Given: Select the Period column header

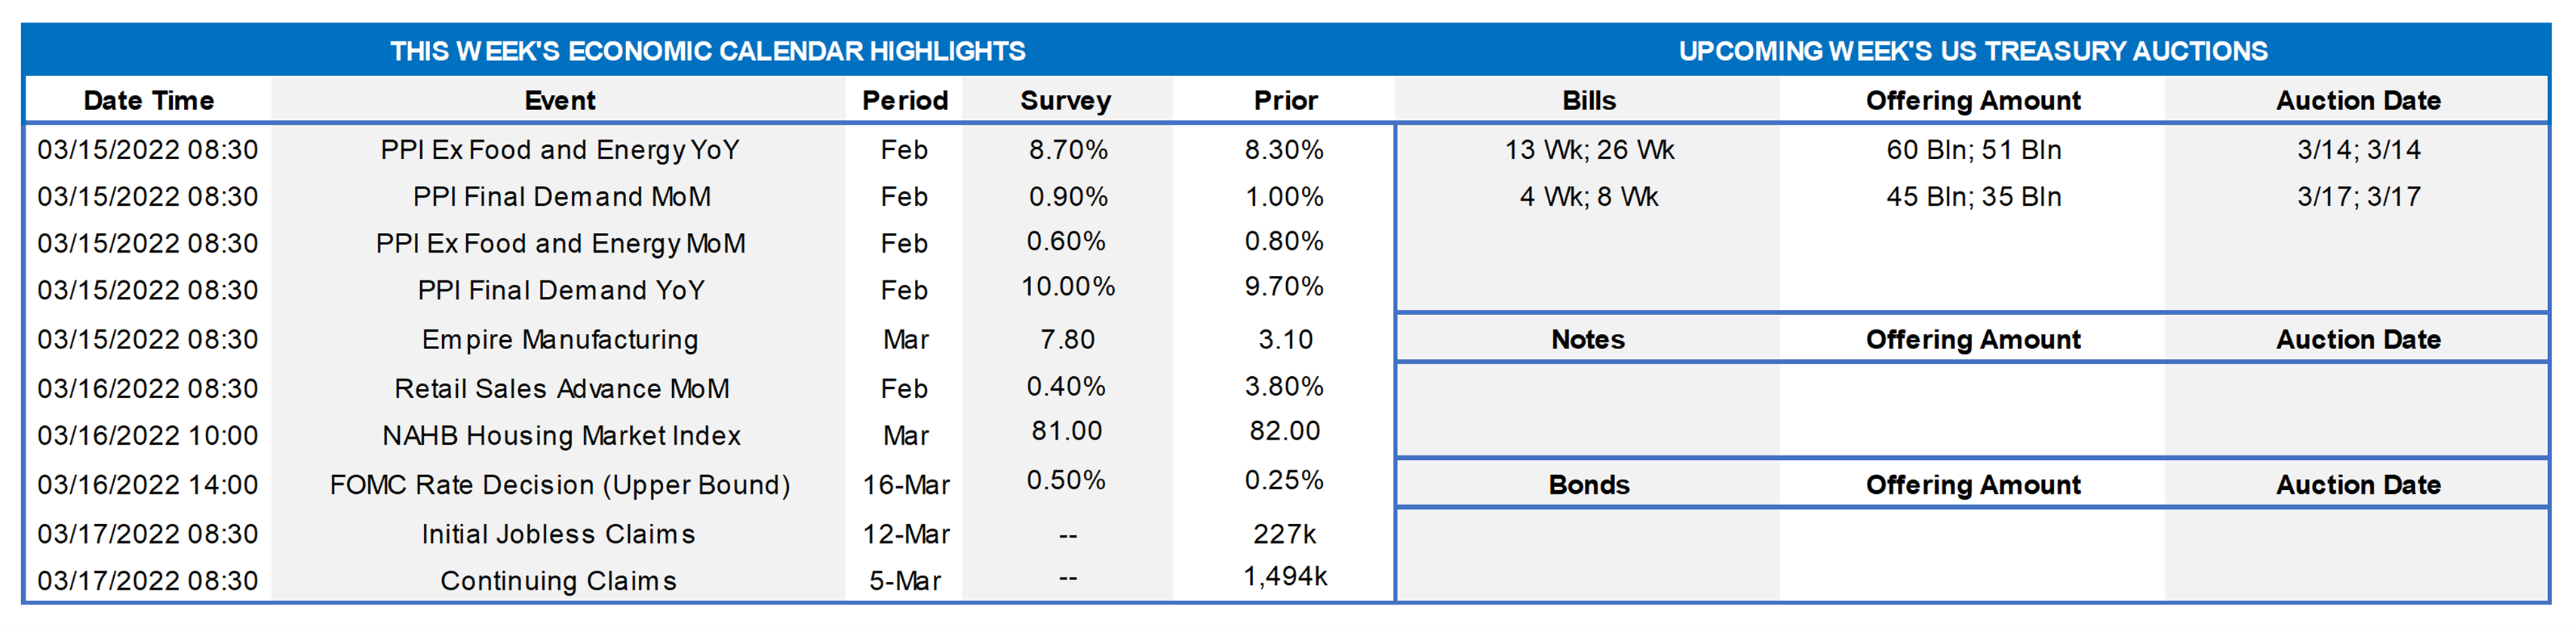Looking at the screenshot, I should [x=904, y=101].
